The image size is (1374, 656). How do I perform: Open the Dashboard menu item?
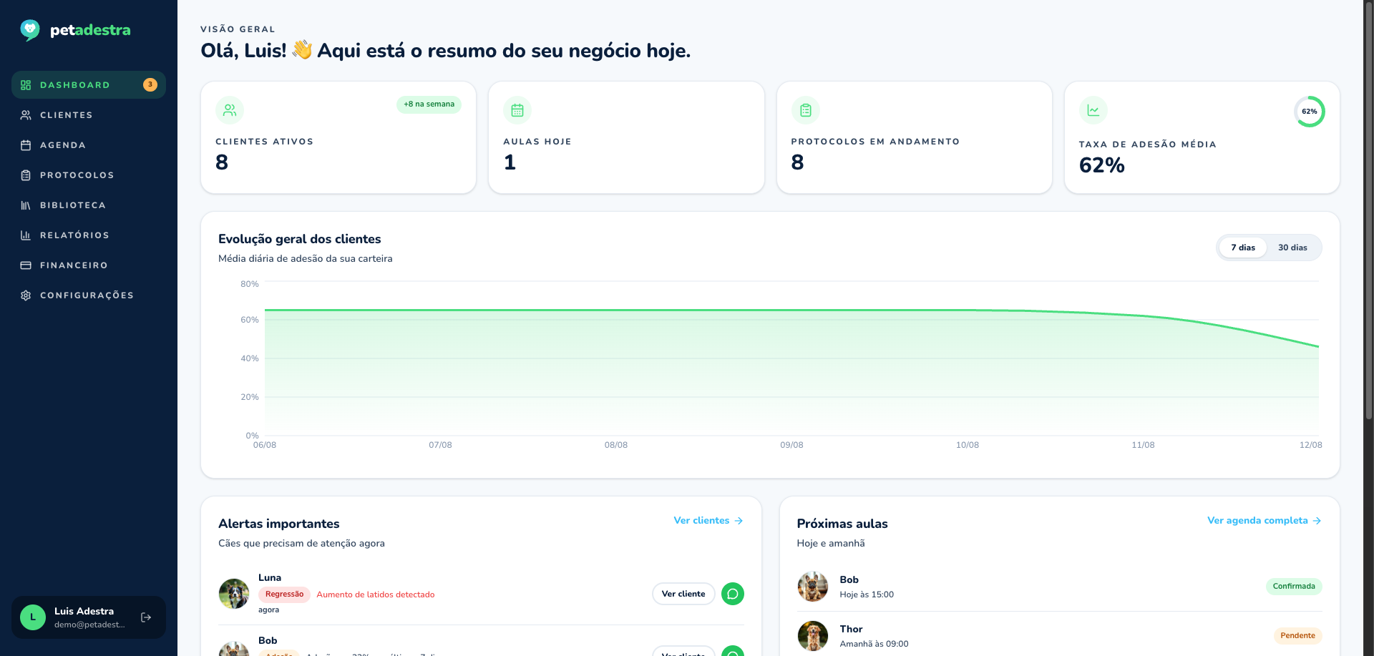[89, 85]
